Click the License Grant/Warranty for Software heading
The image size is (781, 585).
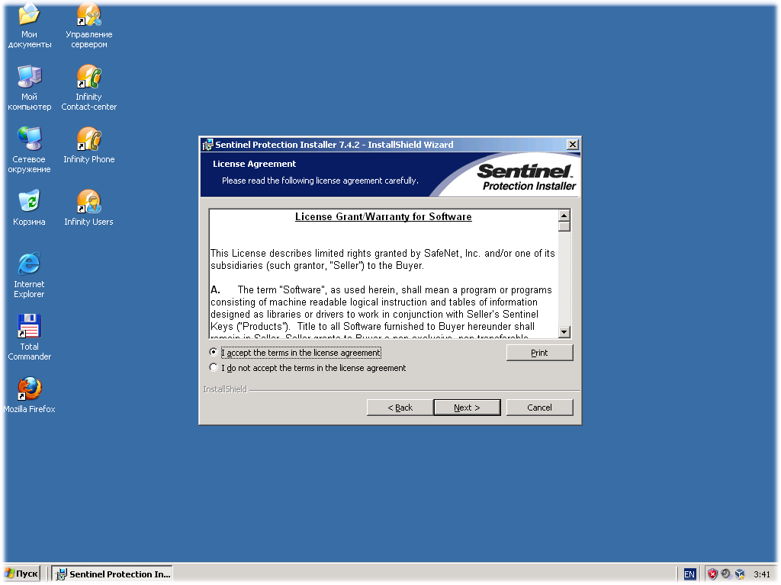point(383,217)
